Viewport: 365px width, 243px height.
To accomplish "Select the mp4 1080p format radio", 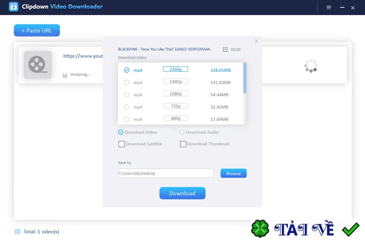I will tap(127, 95).
